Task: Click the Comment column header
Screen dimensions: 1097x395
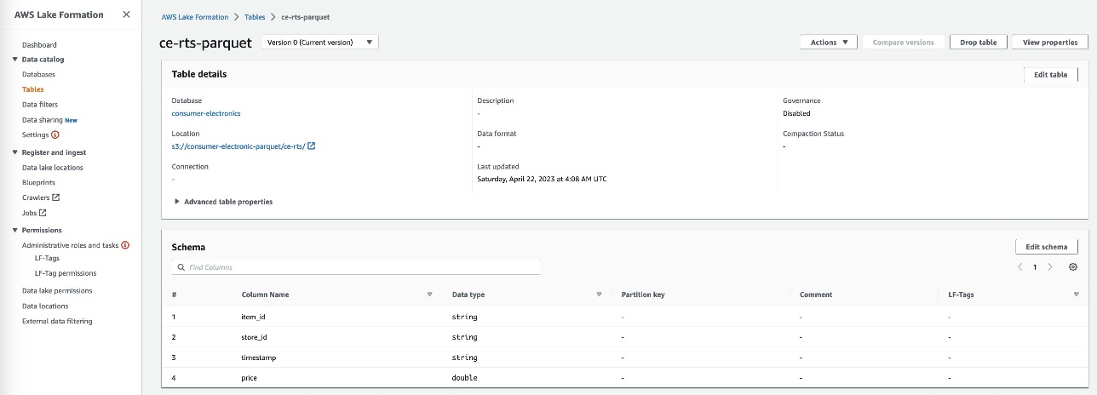Action: [x=816, y=295]
